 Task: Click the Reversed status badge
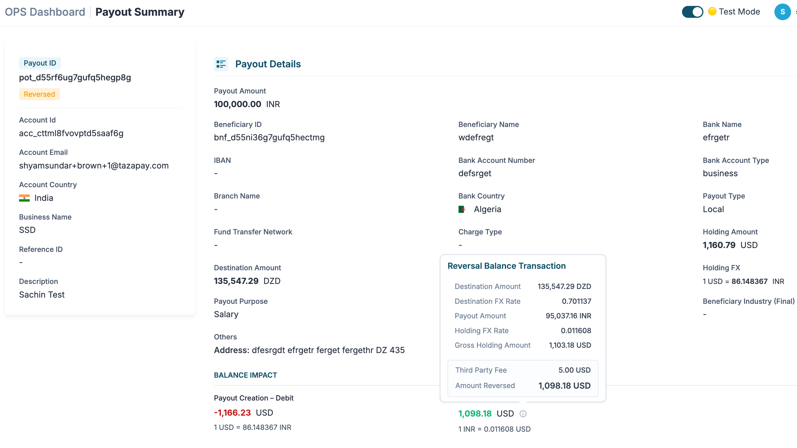coord(39,94)
